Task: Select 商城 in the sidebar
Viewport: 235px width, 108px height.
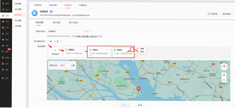Action: click(x=6, y=16)
